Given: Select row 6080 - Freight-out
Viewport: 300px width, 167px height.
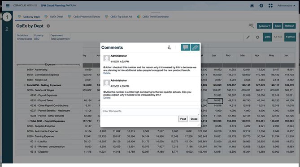Looking at the screenshot, I should point(37,80).
